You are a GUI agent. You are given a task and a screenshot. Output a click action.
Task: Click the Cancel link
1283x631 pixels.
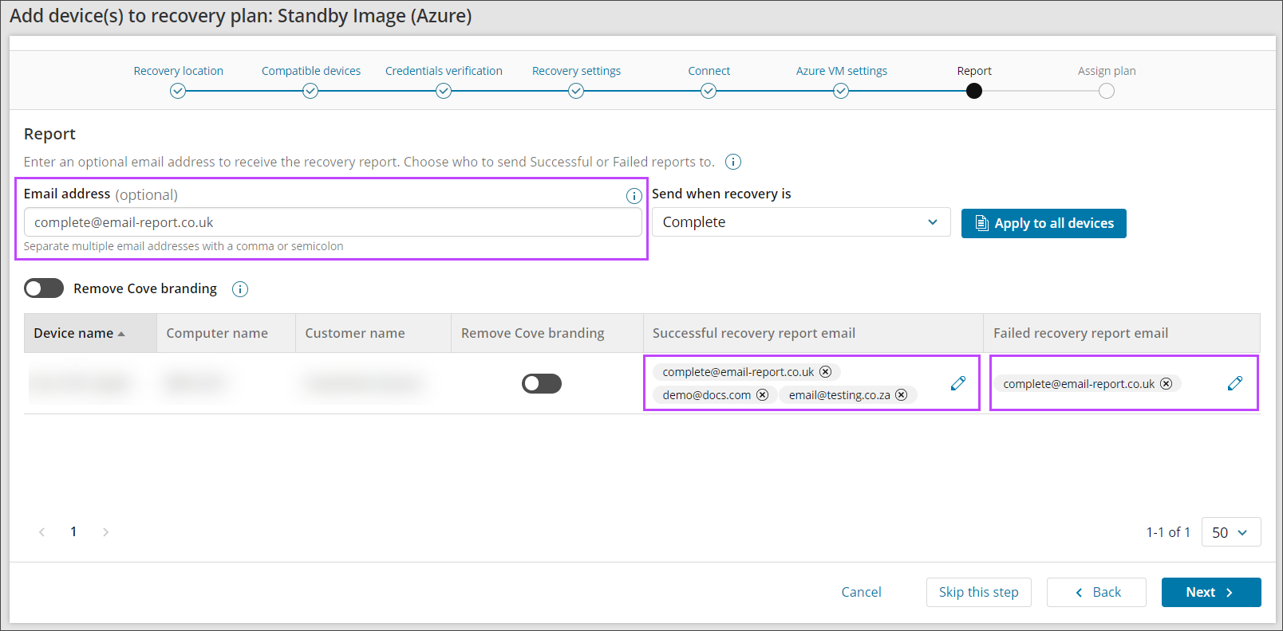861,592
